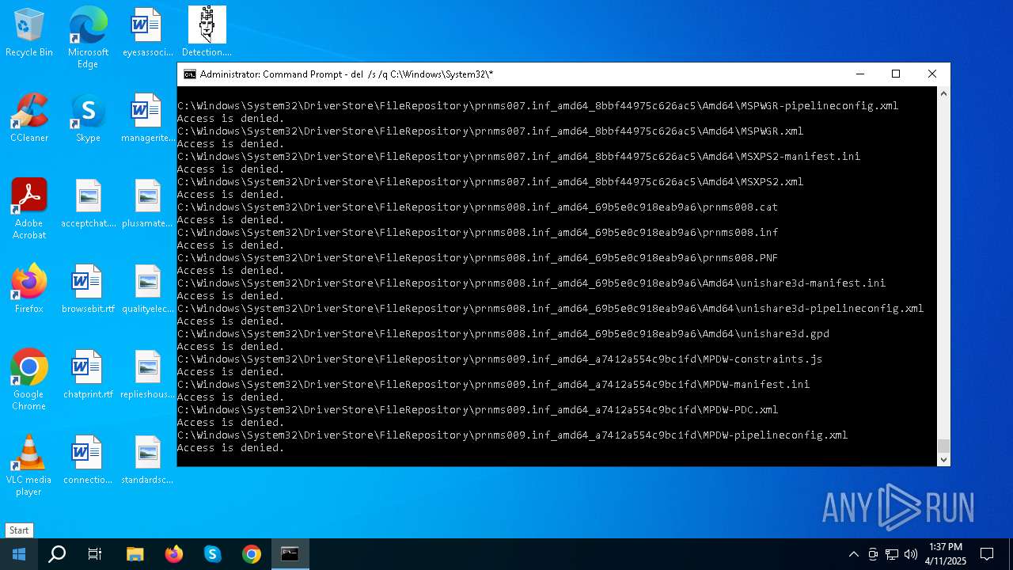This screenshot has width=1013, height=570.
Task: Maximize the Command Prompt window
Action: coord(896,74)
